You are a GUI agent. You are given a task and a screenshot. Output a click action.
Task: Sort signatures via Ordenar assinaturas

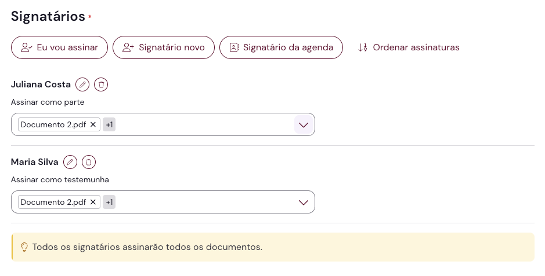pos(409,47)
